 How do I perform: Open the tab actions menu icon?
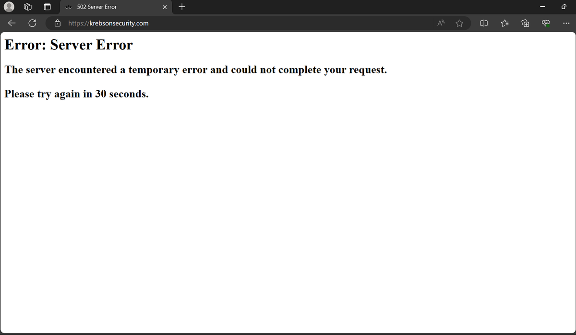coord(47,7)
